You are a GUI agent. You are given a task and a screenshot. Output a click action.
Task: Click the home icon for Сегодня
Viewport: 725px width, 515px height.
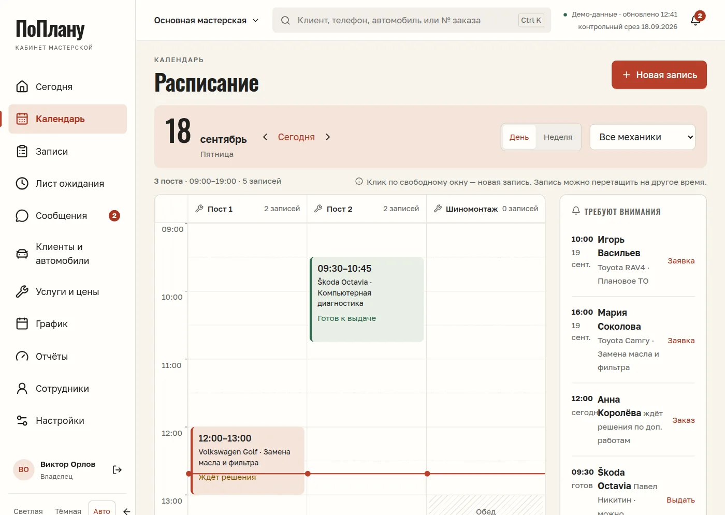[x=22, y=86]
